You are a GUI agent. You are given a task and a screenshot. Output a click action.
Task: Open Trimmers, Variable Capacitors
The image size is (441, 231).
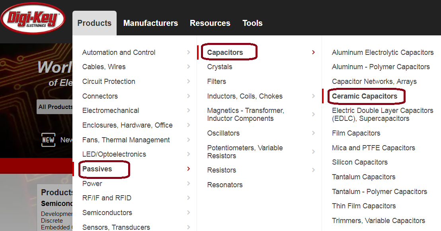(x=378, y=221)
